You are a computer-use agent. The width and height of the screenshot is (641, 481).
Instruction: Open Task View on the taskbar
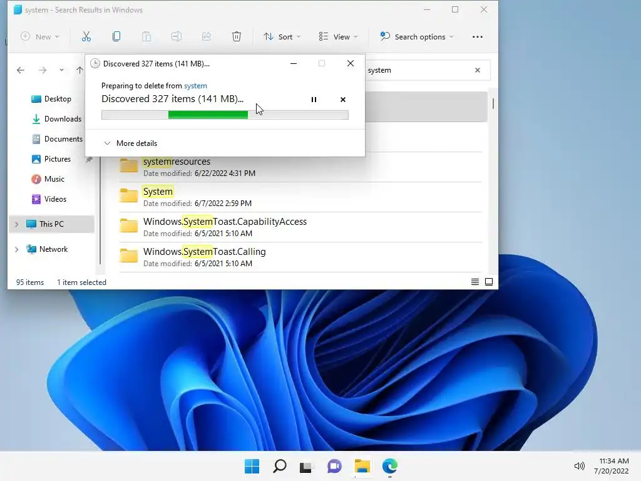306,466
